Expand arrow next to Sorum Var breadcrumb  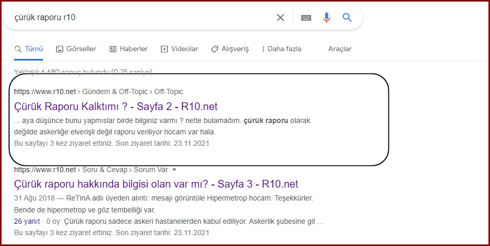tap(174, 170)
